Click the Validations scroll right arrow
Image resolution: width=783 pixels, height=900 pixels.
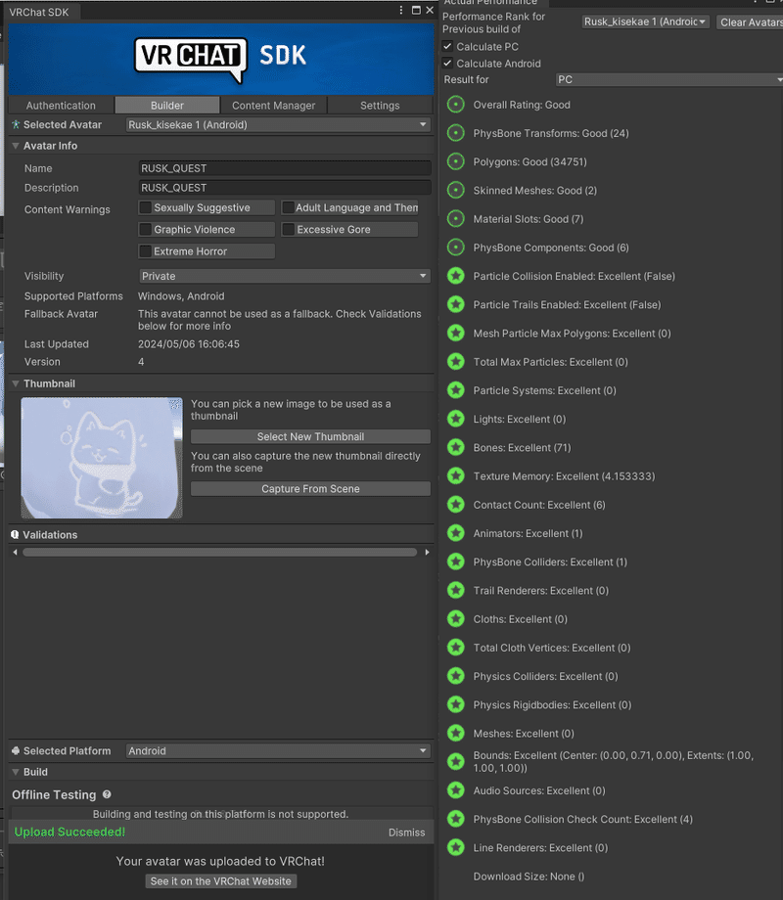tap(427, 552)
